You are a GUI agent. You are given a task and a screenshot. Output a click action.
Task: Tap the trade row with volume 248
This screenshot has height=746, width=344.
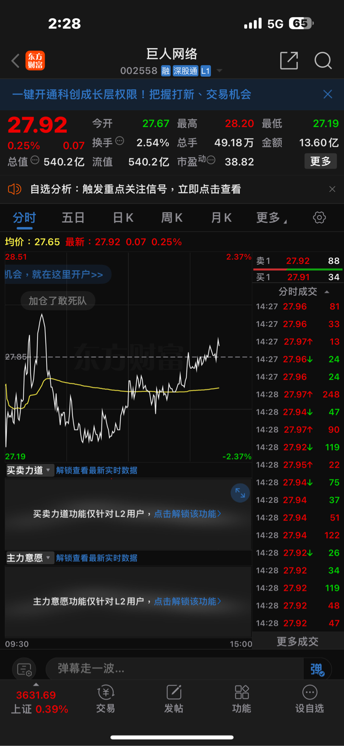[298, 394]
